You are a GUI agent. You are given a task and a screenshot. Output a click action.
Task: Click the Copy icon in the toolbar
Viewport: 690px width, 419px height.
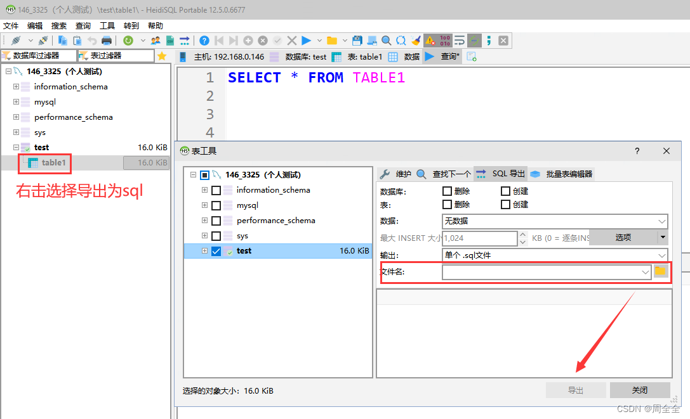point(62,41)
